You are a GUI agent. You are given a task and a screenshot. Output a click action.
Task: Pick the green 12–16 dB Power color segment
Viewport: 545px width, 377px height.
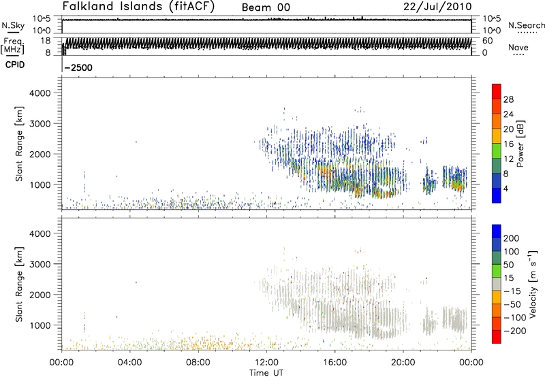point(497,150)
